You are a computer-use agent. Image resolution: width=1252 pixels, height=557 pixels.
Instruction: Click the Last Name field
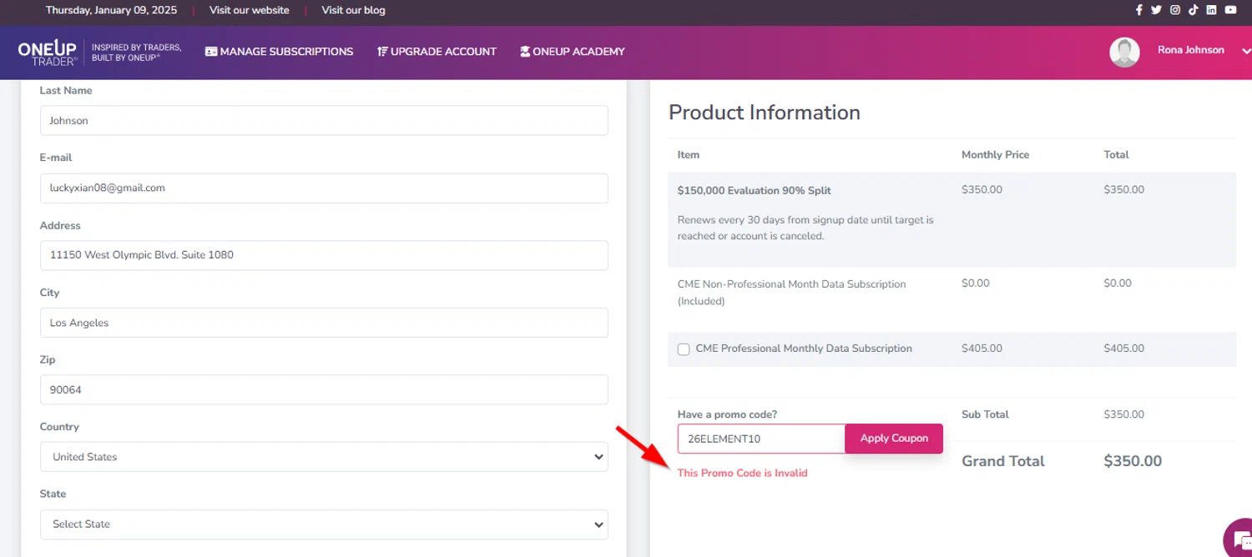click(x=324, y=120)
